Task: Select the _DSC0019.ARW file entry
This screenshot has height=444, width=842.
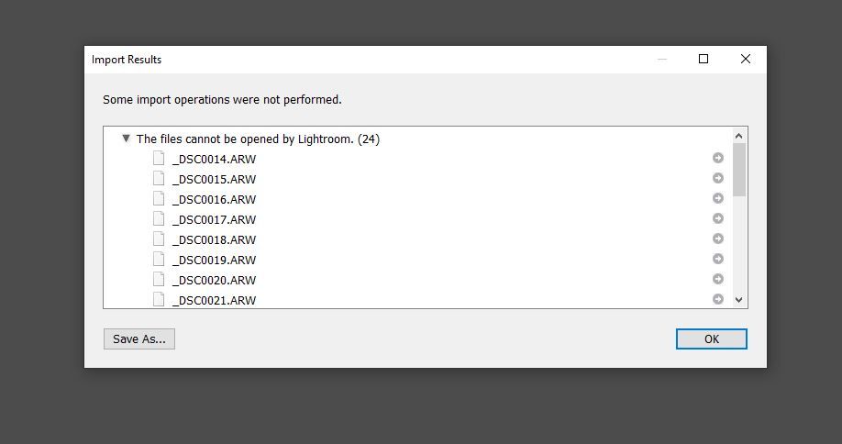Action: (x=214, y=260)
